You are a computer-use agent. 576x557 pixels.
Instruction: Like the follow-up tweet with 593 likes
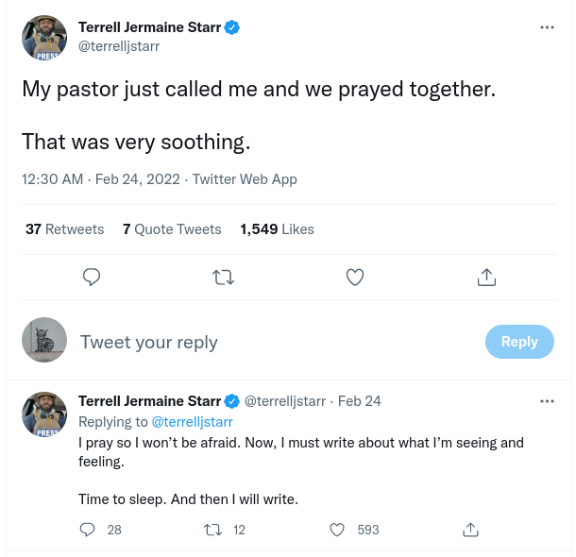(x=337, y=530)
